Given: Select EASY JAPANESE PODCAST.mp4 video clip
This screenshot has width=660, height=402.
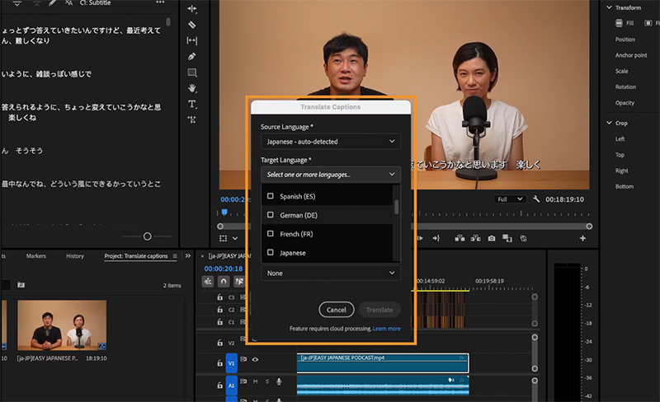Looking at the screenshot, I should tap(383, 363).
